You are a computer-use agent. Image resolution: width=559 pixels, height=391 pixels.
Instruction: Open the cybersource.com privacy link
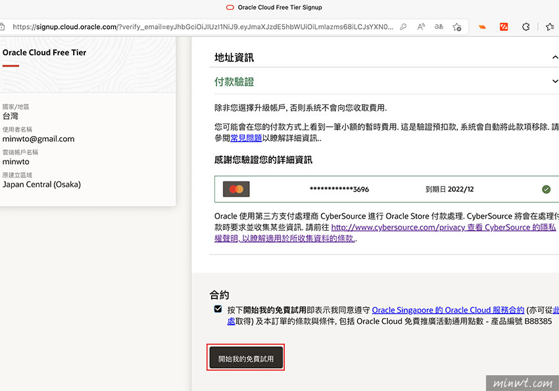point(385,233)
